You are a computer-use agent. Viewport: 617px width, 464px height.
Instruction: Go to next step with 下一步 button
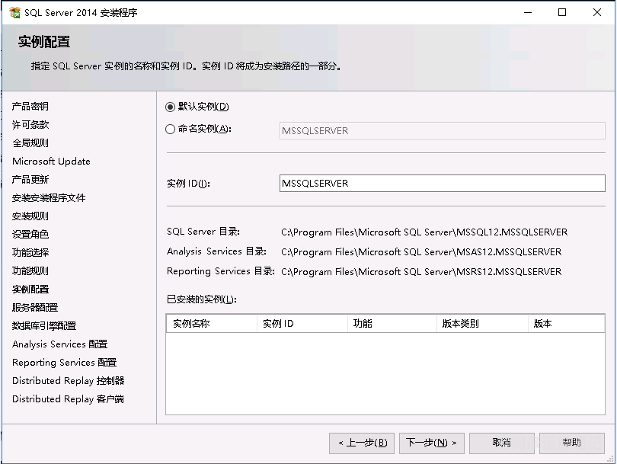pyautogui.click(x=431, y=443)
